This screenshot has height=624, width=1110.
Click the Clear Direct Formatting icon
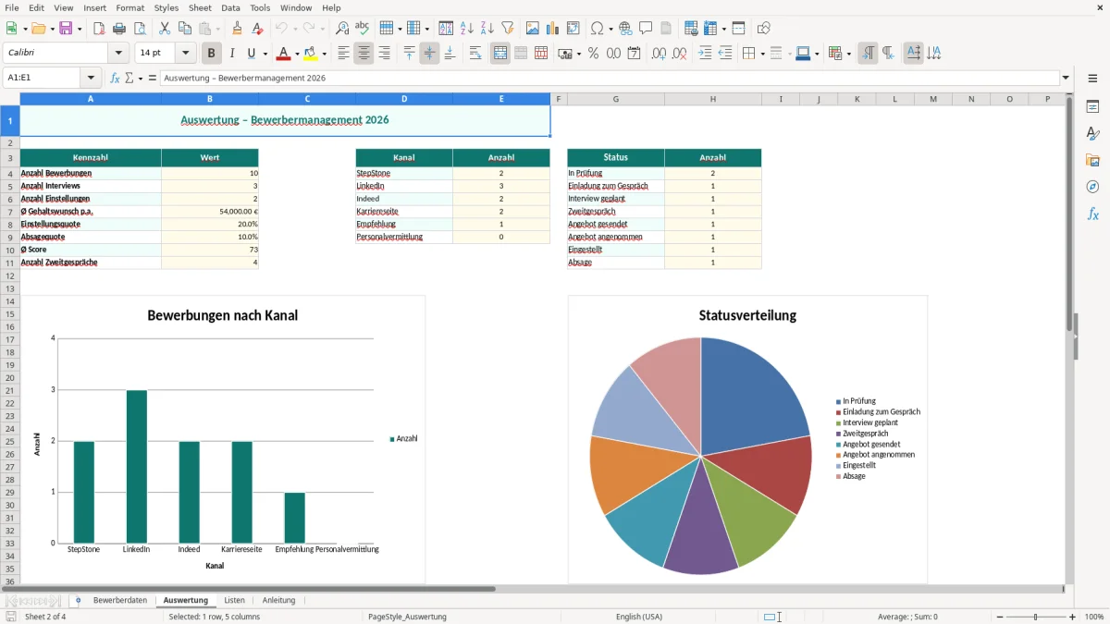[257, 29]
